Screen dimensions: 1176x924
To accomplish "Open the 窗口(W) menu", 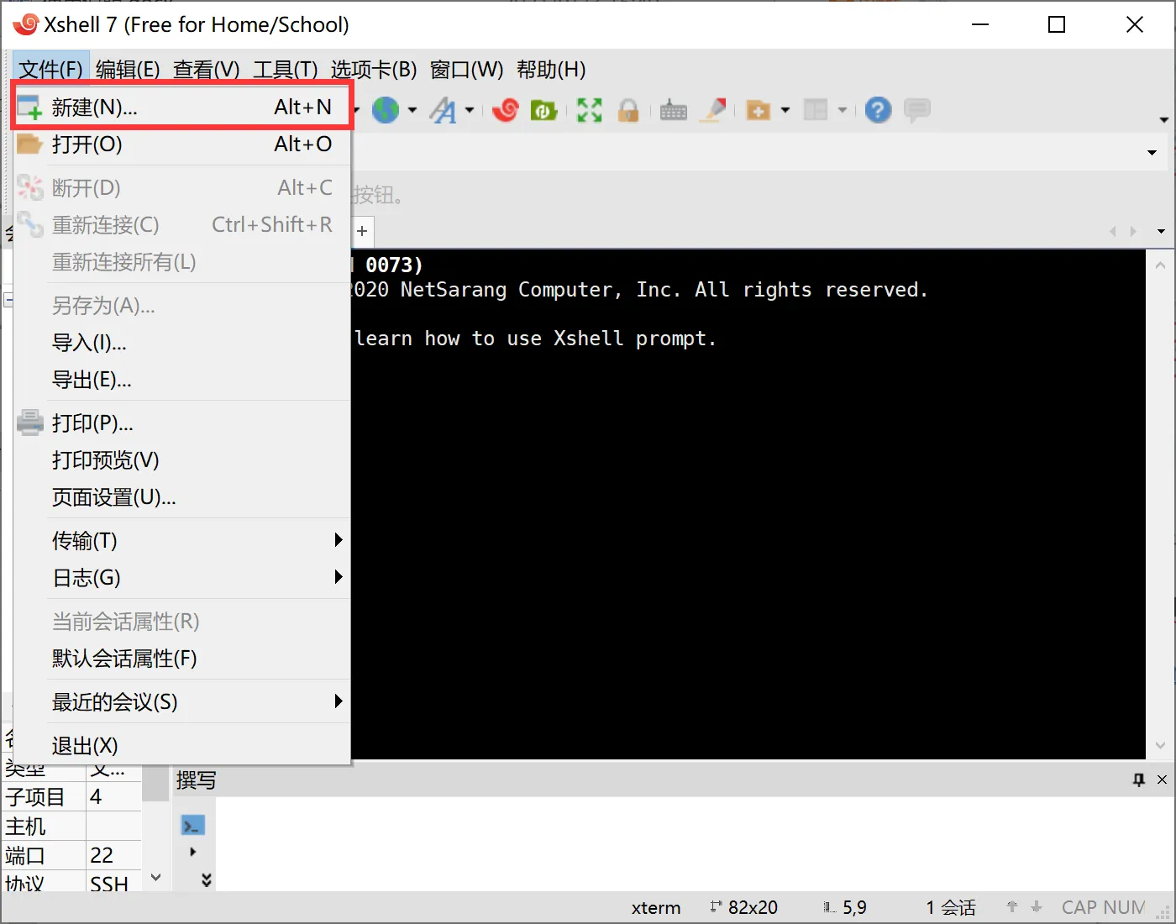I will (467, 69).
